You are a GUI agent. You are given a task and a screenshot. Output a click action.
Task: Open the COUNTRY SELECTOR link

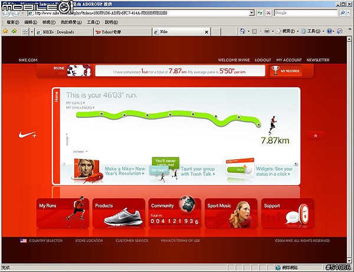[46, 241]
